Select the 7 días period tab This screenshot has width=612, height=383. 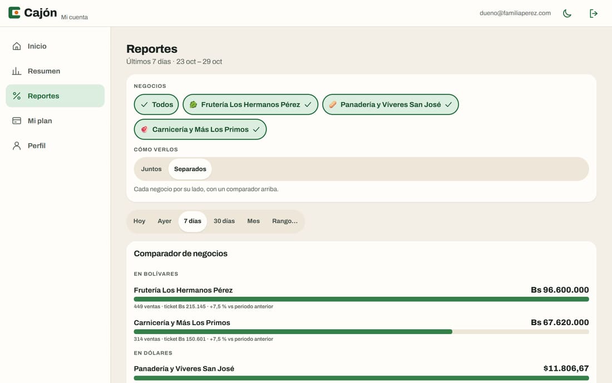click(193, 221)
